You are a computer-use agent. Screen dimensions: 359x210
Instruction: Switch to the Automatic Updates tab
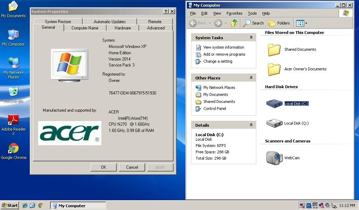tap(110, 21)
